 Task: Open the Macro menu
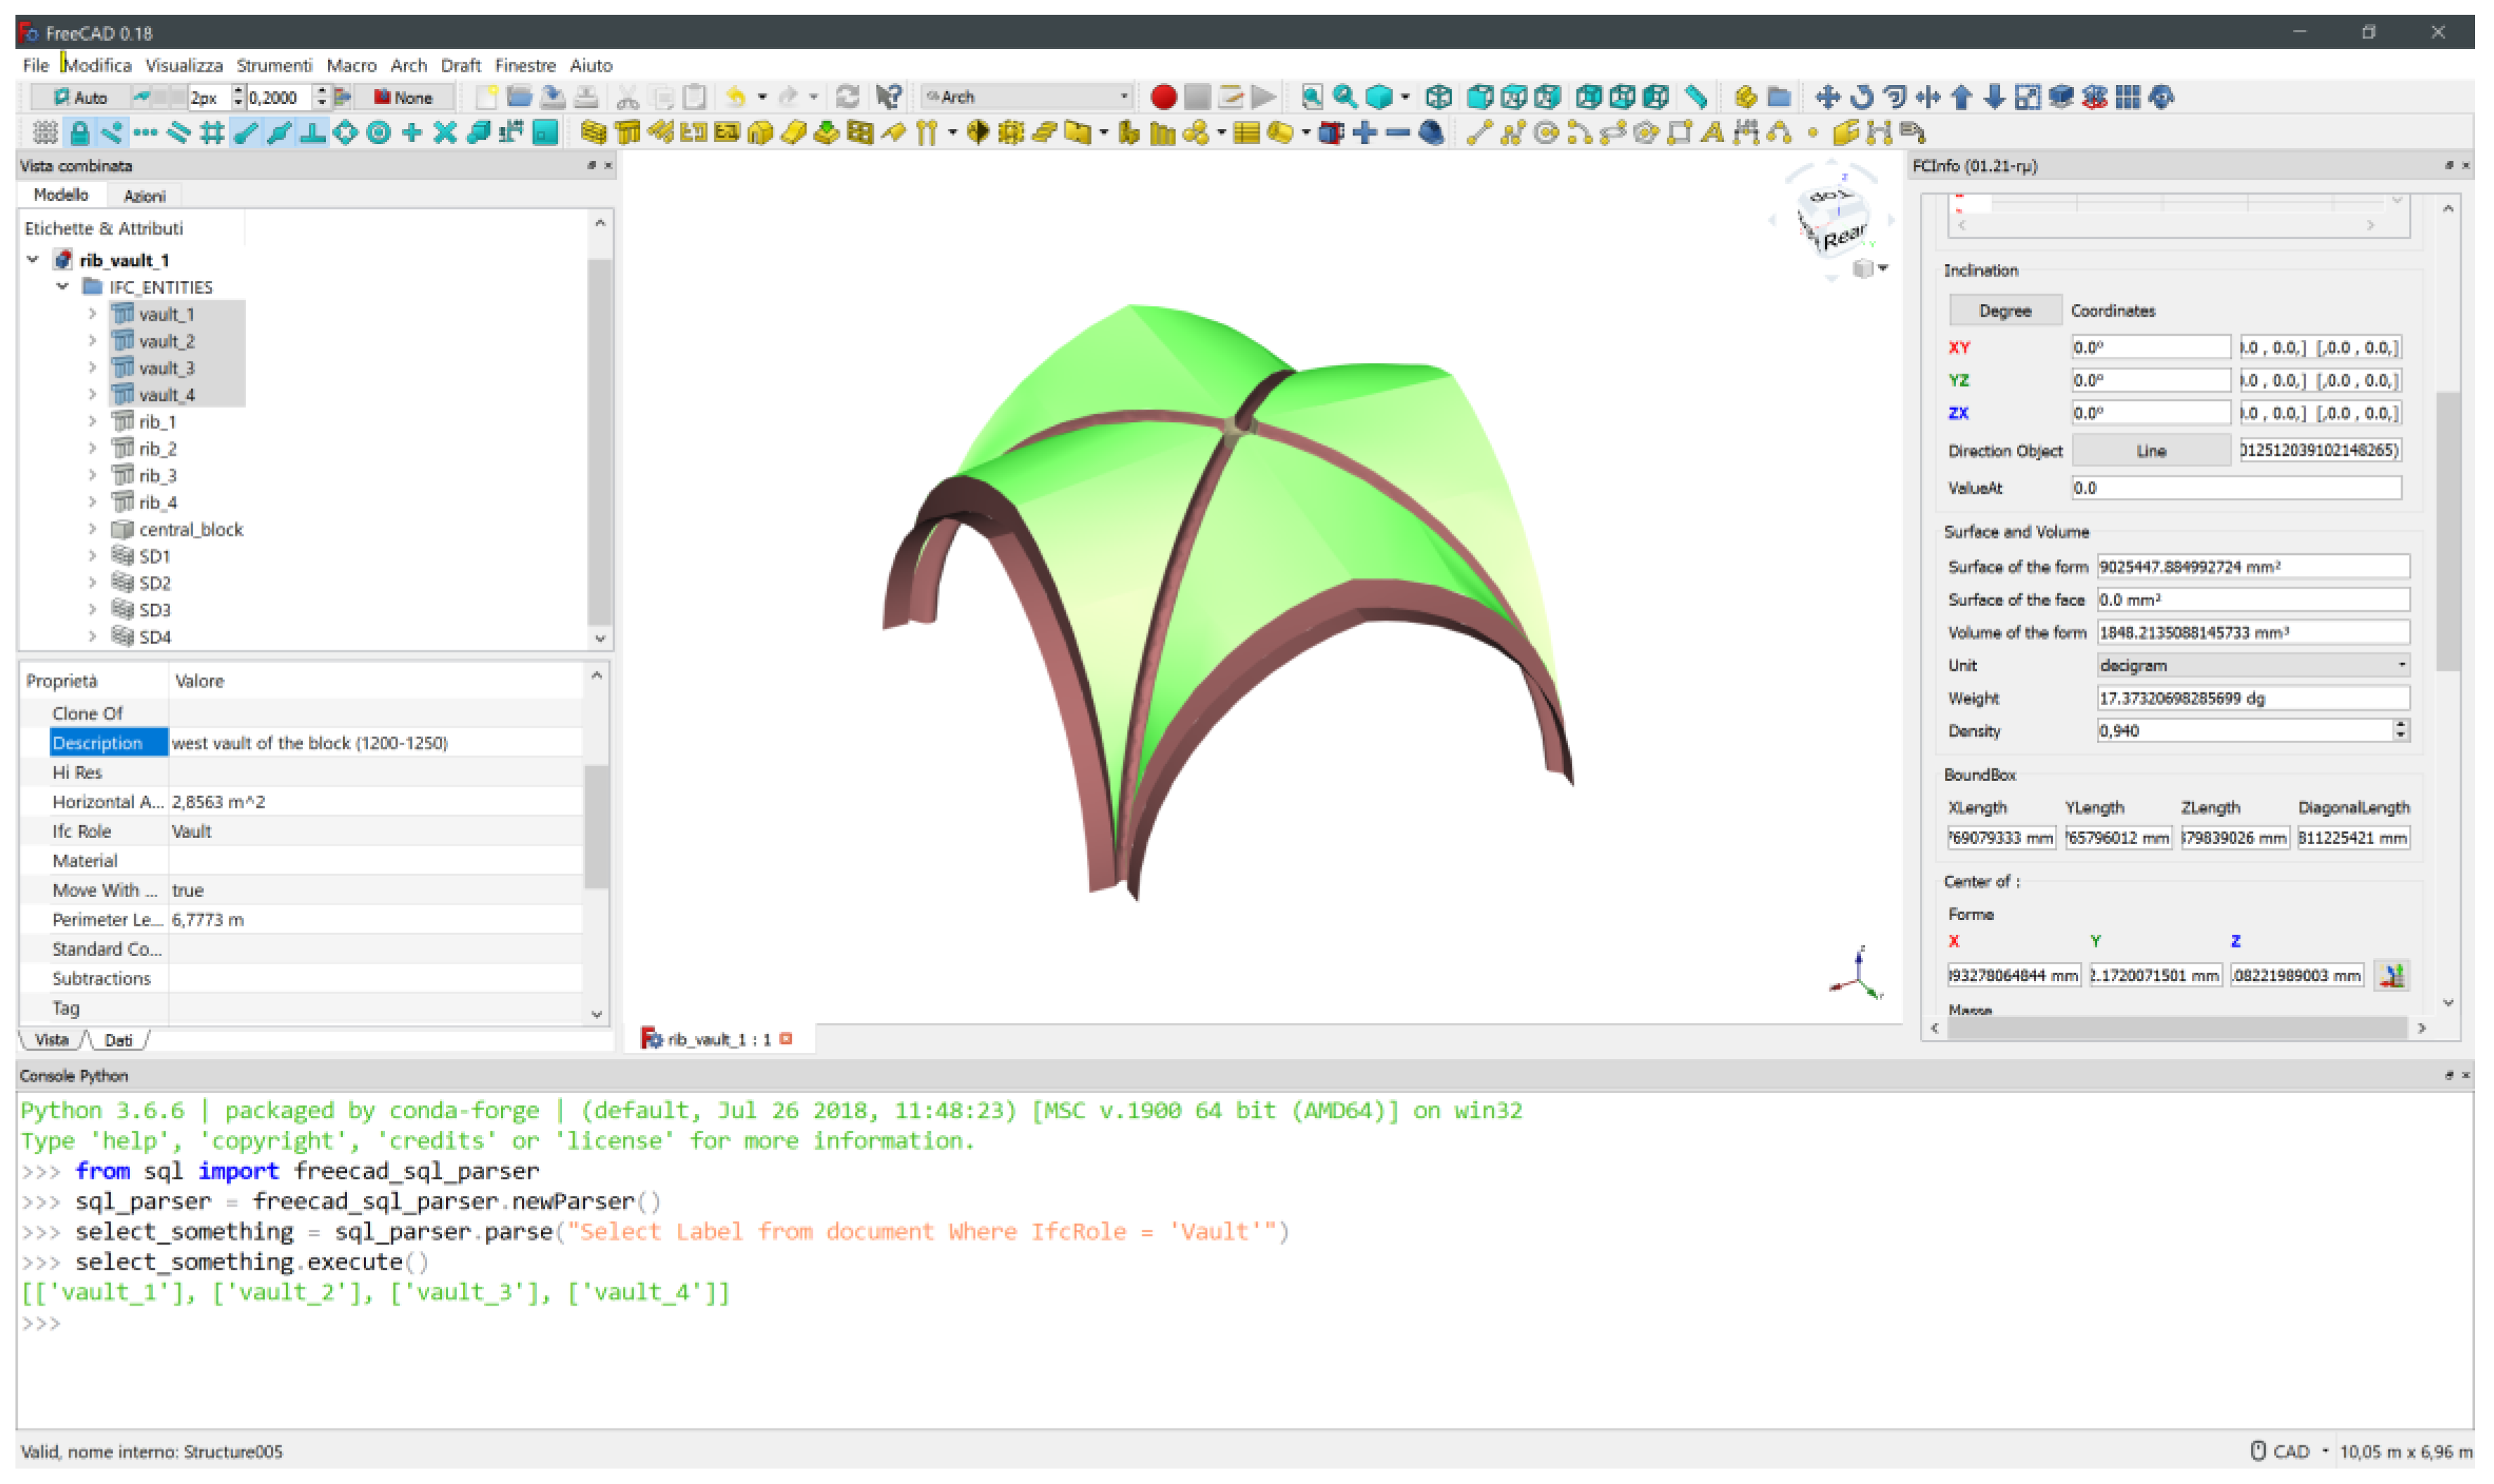[x=351, y=65]
